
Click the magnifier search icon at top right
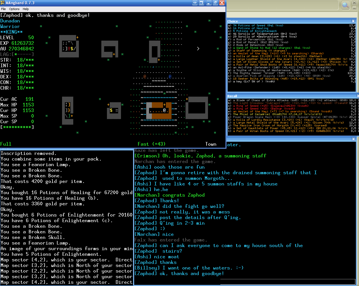[345, 5]
